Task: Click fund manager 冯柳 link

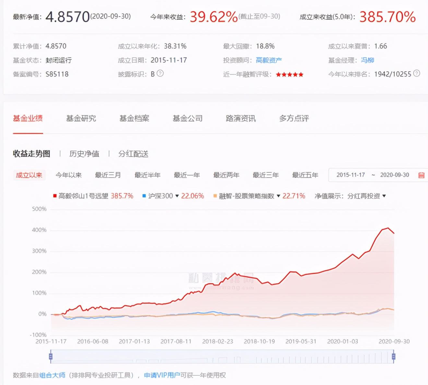Action: (367, 60)
